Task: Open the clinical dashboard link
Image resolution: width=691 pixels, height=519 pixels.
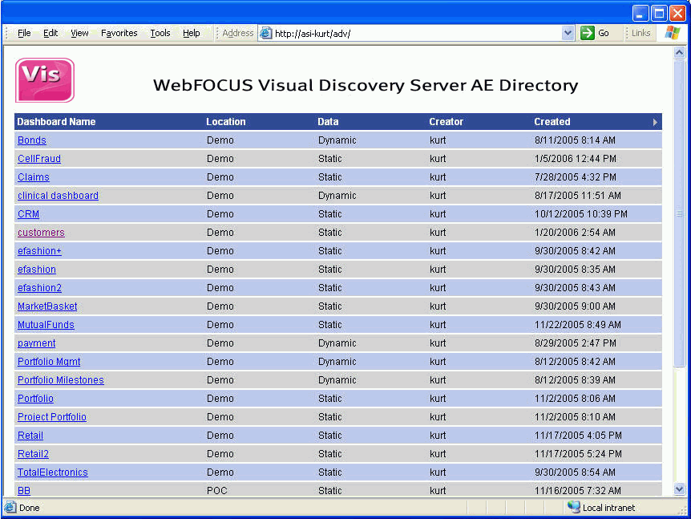Action: coord(58,196)
